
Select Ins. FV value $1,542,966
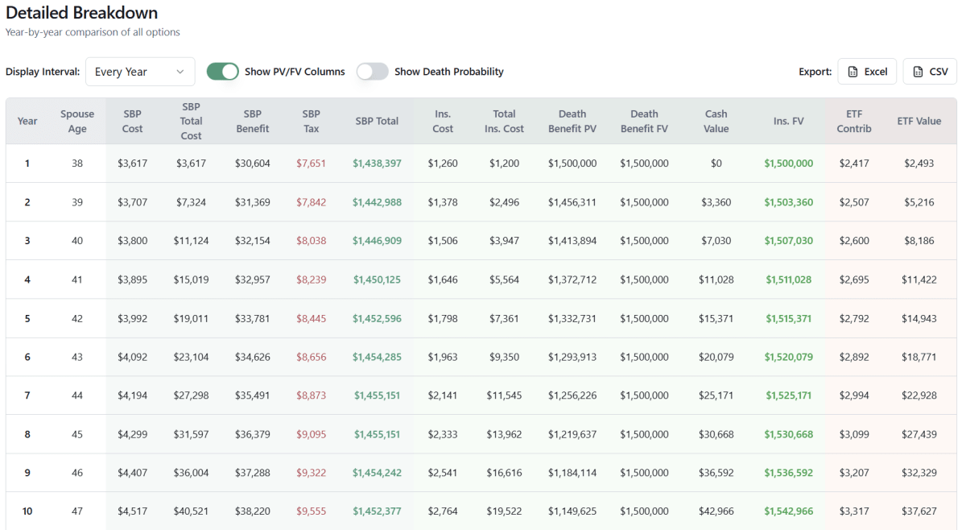pyautogui.click(x=789, y=511)
